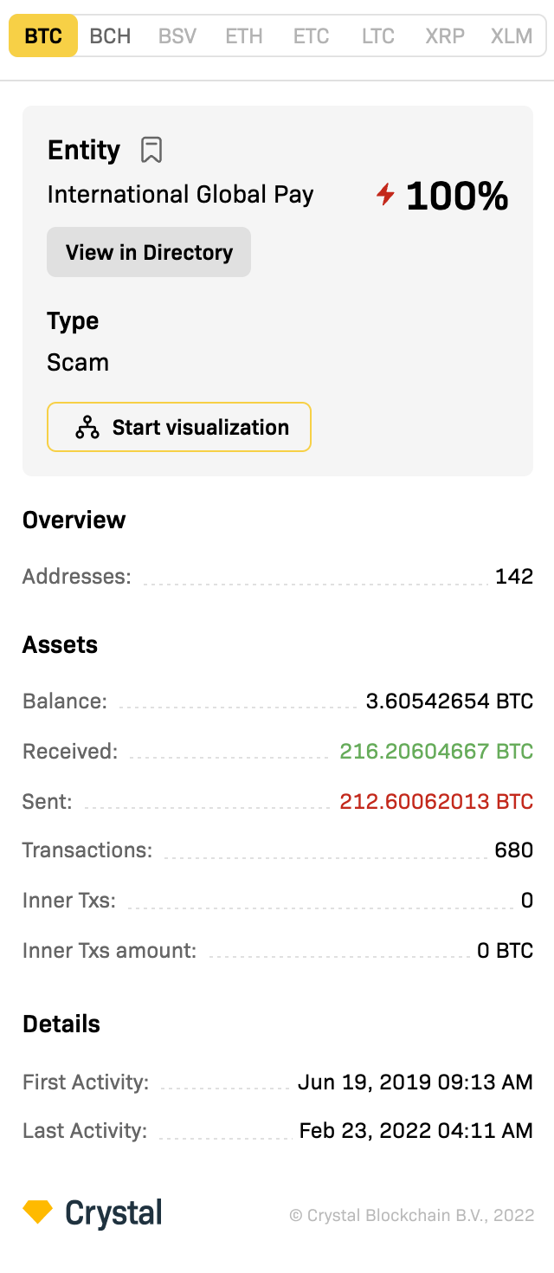Screen dimensions: 554x1273
Task: Select the ETC currency tab
Action: click(x=311, y=36)
